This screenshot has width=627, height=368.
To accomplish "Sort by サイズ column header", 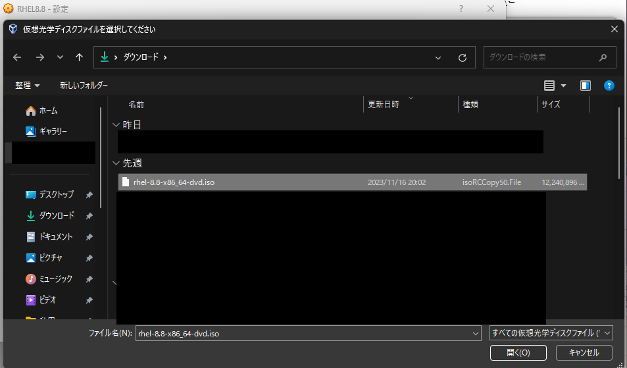I will tap(551, 105).
